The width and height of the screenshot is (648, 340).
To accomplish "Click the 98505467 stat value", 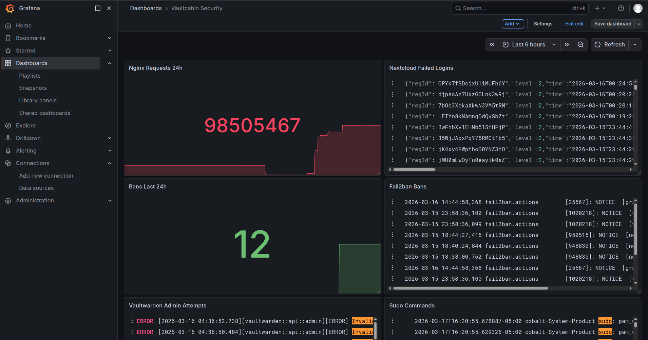I will (x=252, y=125).
